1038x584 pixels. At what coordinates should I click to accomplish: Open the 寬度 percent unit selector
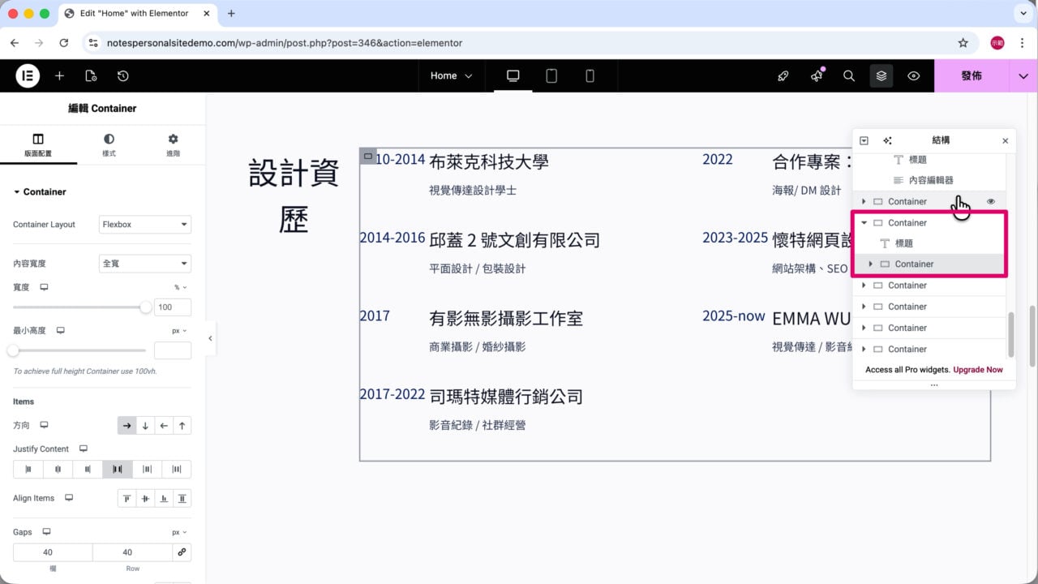coord(180,287)
